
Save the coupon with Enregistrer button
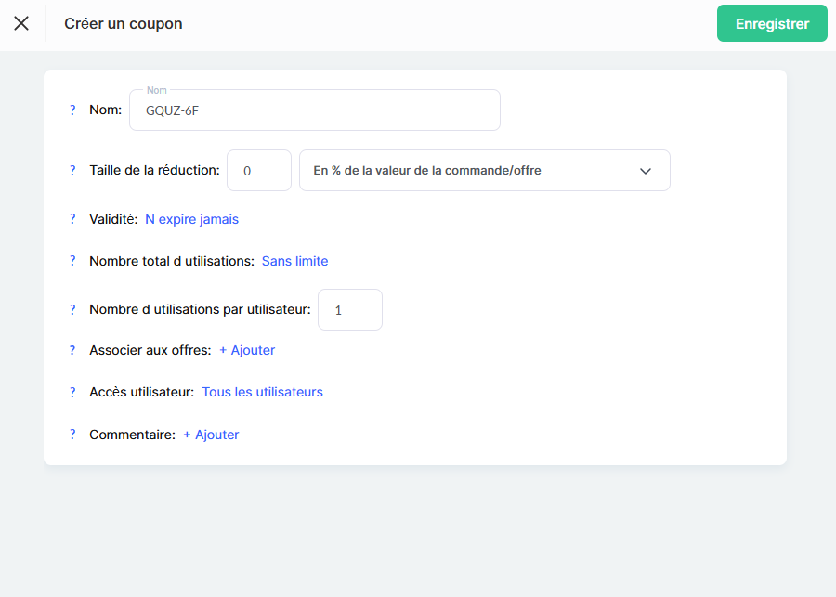coord(771,24)
